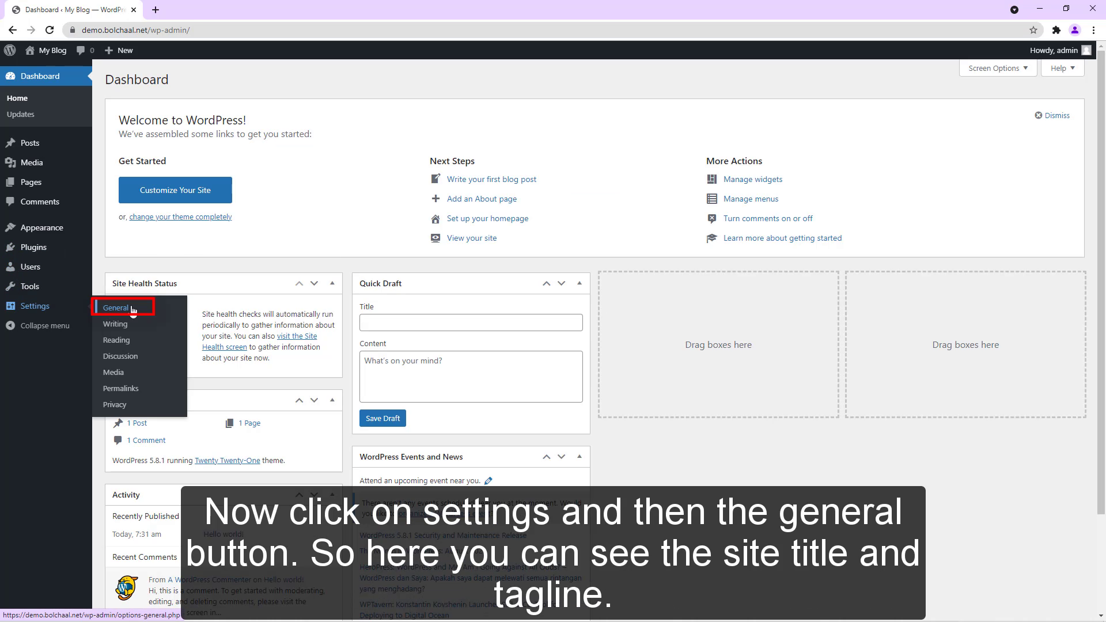1106x622 pixels.
Task: Open the 1 Comment link
Action: (146, 440)
